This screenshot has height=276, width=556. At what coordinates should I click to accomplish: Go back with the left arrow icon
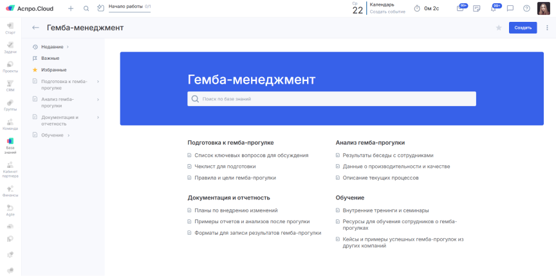(35, 28)
